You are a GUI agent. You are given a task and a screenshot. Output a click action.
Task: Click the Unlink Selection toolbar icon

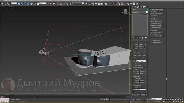coord(5,4)
